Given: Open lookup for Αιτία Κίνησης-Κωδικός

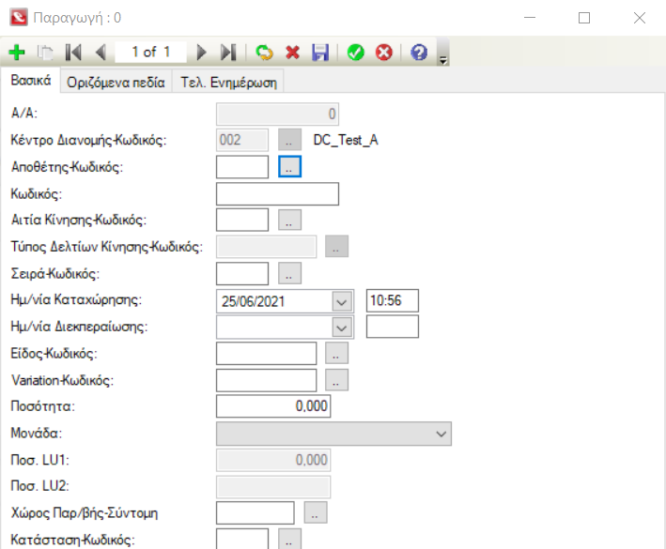Looking at the screenshot, I should coord(289,220).
